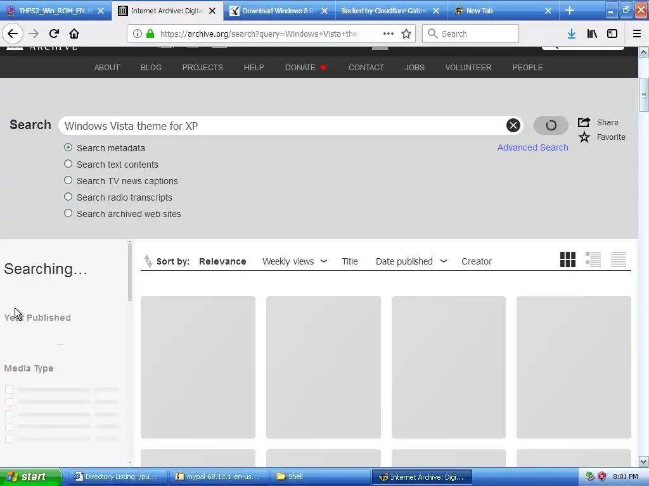Open PEOPLE in the archive navigation

pyautogui.click(x=527, y=67)
